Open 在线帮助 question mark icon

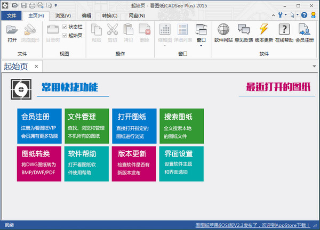click(284, 32)
